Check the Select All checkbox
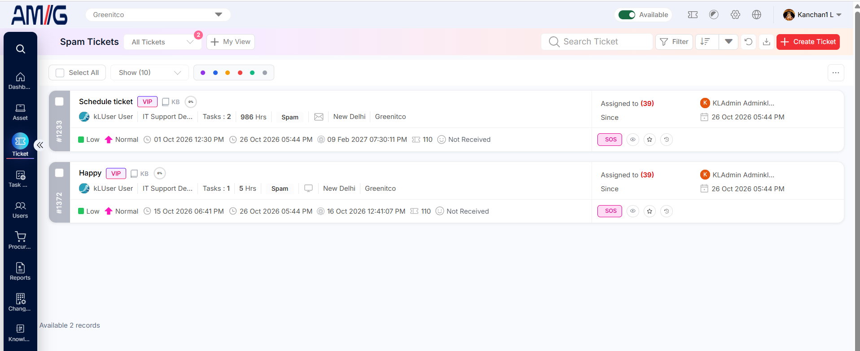Image resolution: width=860 pixels, height=351 pixels. 60,73
